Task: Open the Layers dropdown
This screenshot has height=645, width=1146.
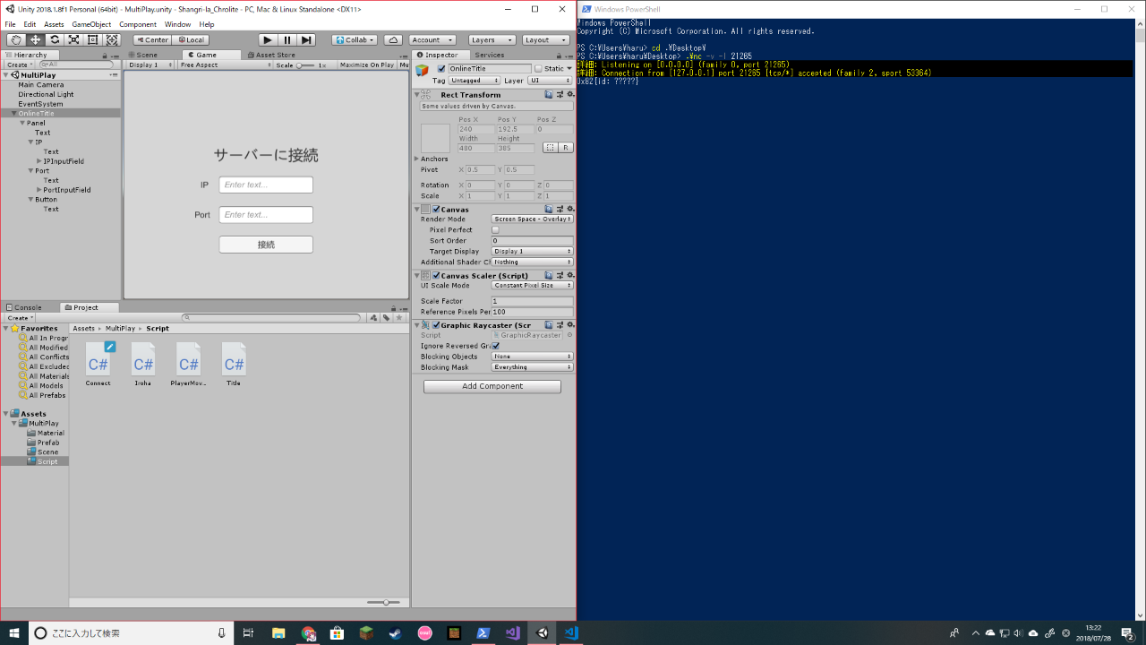Action: [492, 40]
